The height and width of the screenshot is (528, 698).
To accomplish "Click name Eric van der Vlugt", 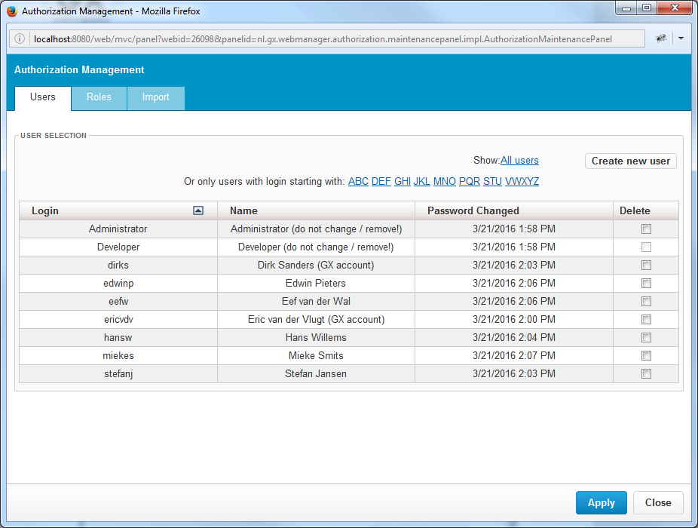I will tap(316, 320).
